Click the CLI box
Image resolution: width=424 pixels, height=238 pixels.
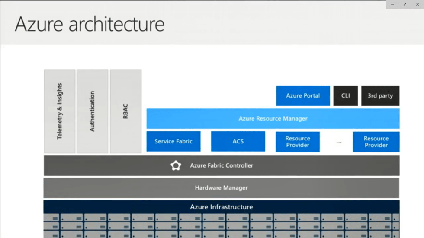346,96
